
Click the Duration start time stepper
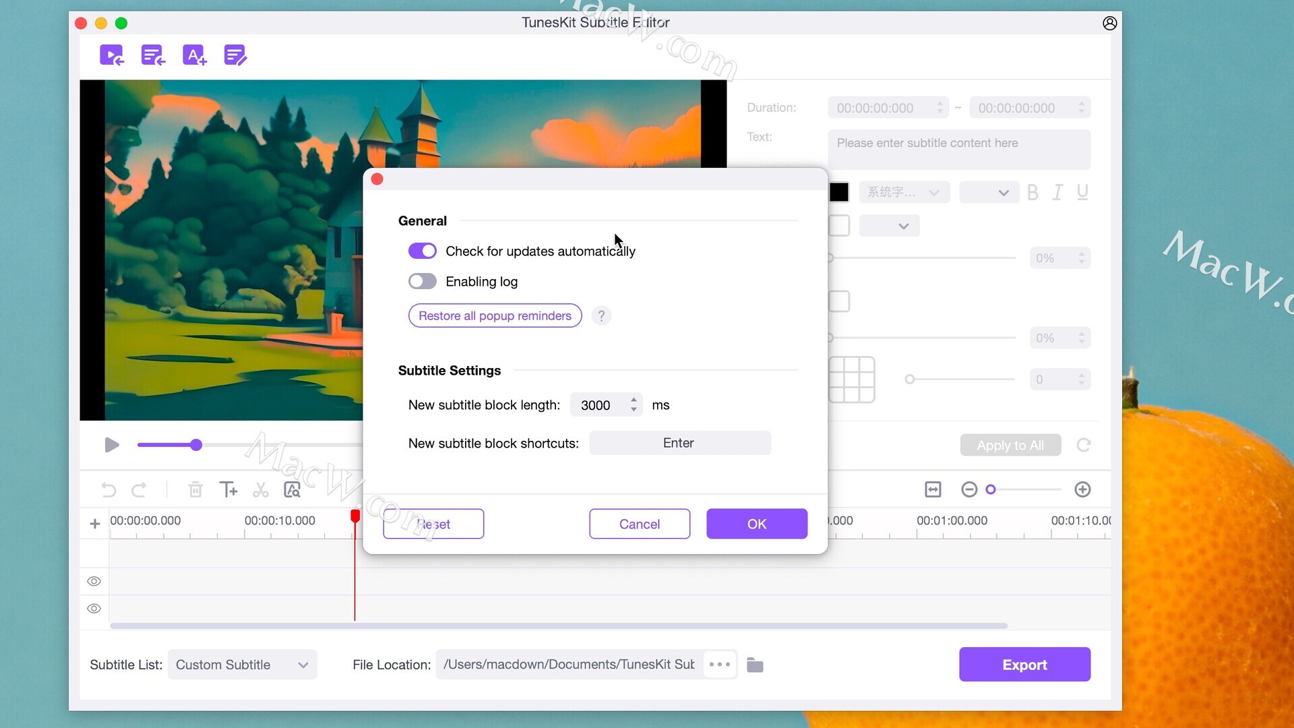click(x=940, y=108)
